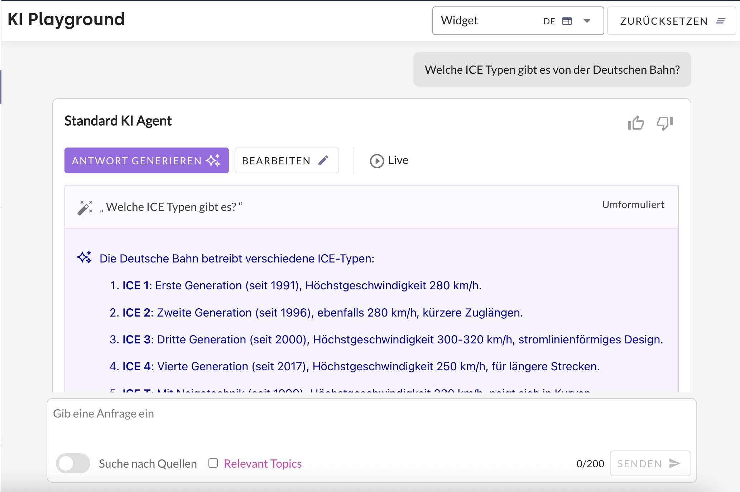Screen dimensions: 740x492
Task: Toggle the Suche nach Quellen switch
Action: (x=73, y=463)
